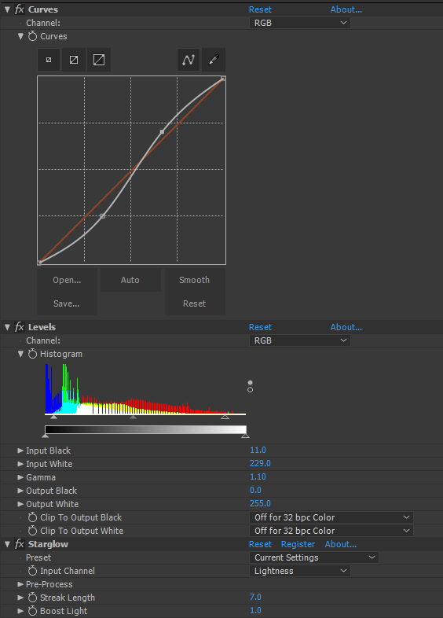The image size is (443, 618).
Task: Click the Streak Length stopwatch icon
Action: pos(33,598)
